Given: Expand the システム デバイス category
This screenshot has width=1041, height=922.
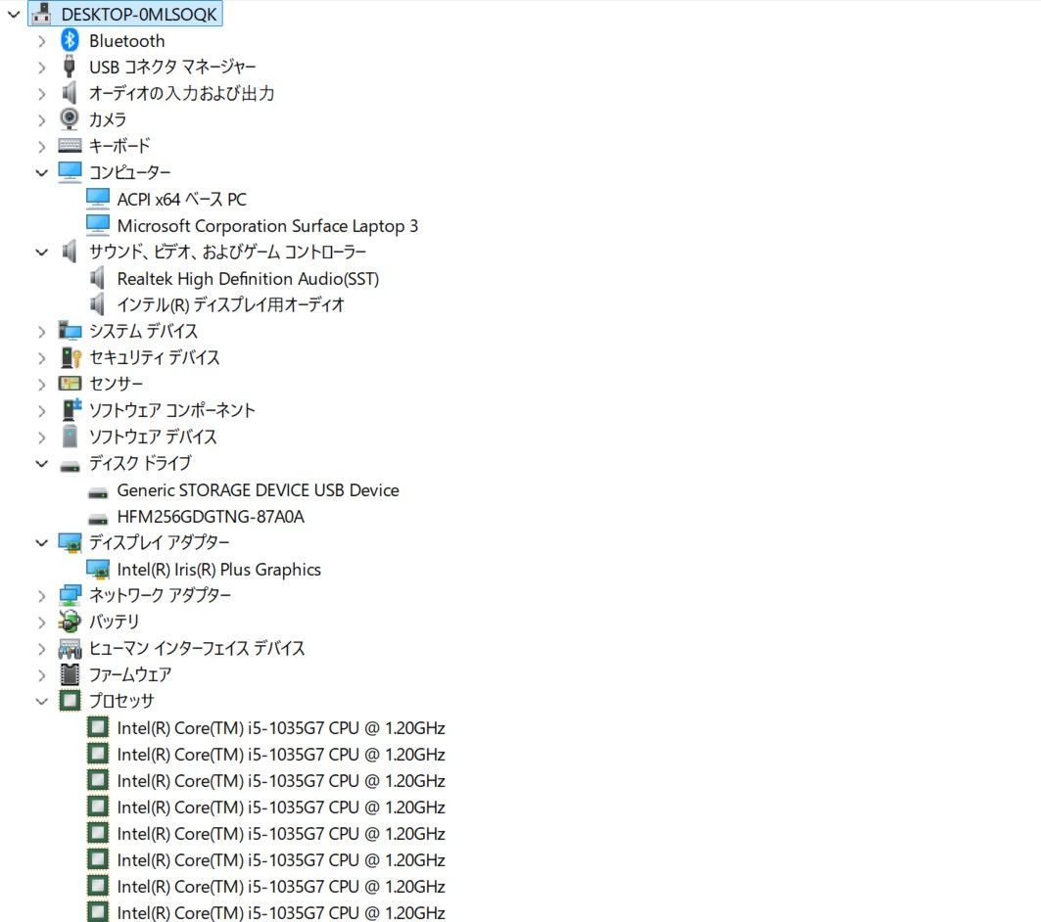Looking at the screenshot, I should [42, 331].
